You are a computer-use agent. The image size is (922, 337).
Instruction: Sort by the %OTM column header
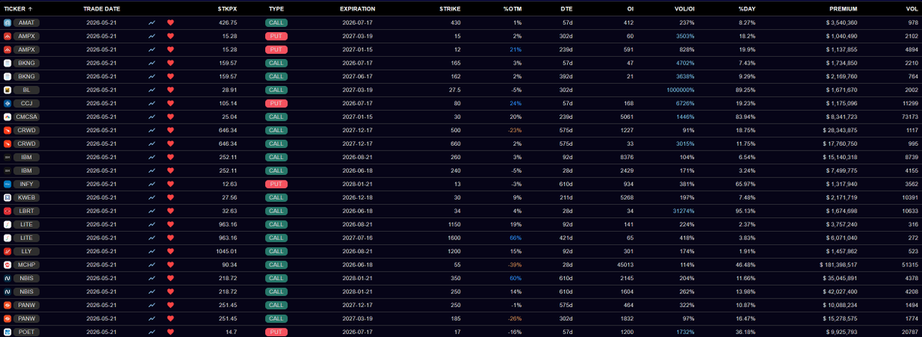[512, 8]
